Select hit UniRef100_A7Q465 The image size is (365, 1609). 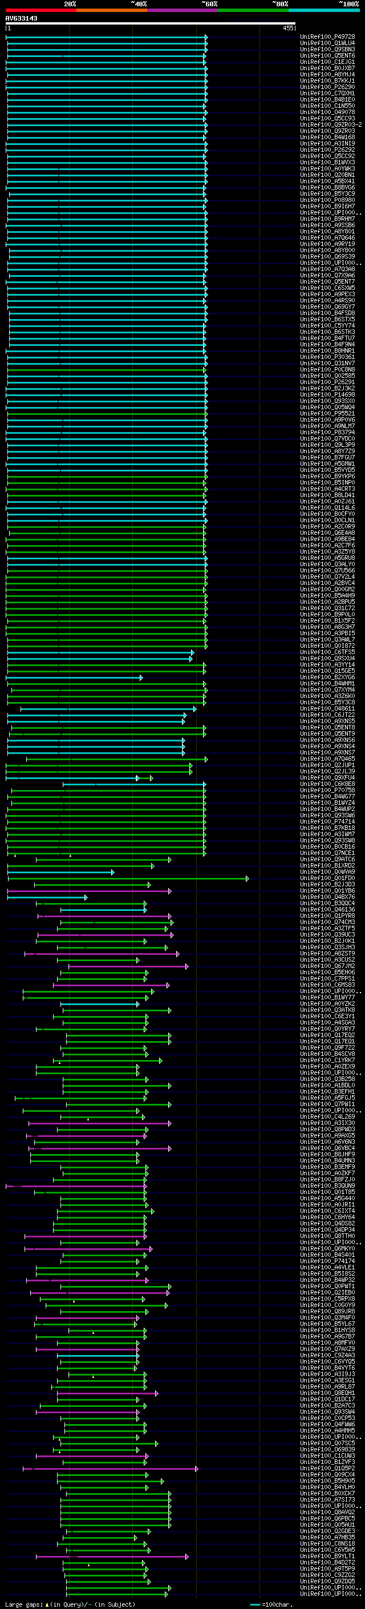[x=327, y=759]
